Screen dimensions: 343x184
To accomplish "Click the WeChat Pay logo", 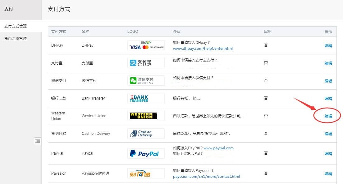I will pos(146,81).
